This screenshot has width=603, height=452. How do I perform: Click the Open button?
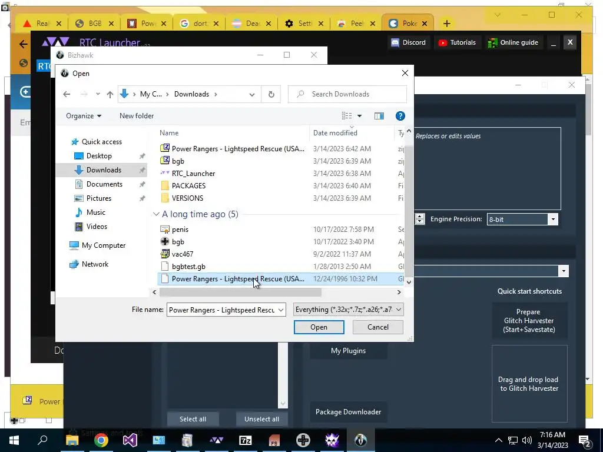[x=319, y=327]
